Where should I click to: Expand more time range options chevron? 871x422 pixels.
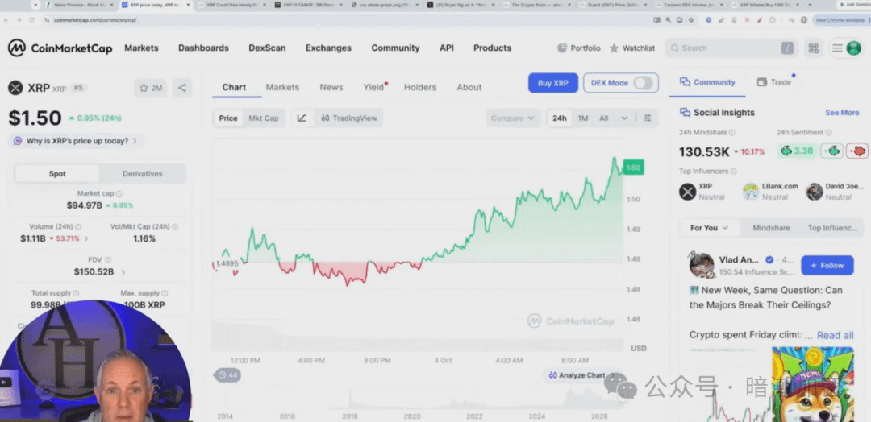click(x=624, y=118)
